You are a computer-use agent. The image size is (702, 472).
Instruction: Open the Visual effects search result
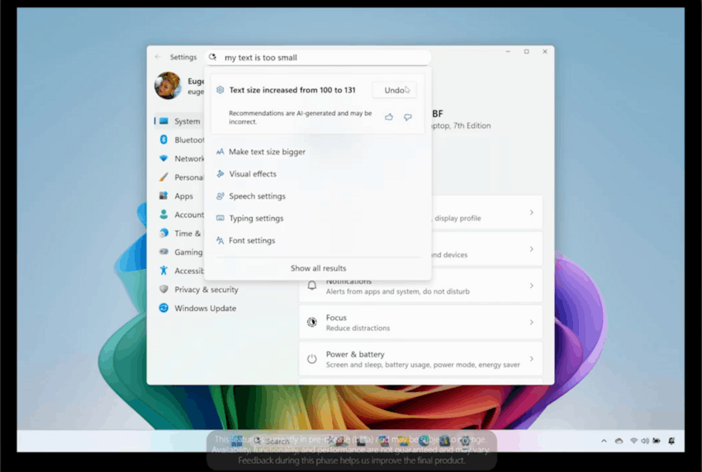(318, 174)
